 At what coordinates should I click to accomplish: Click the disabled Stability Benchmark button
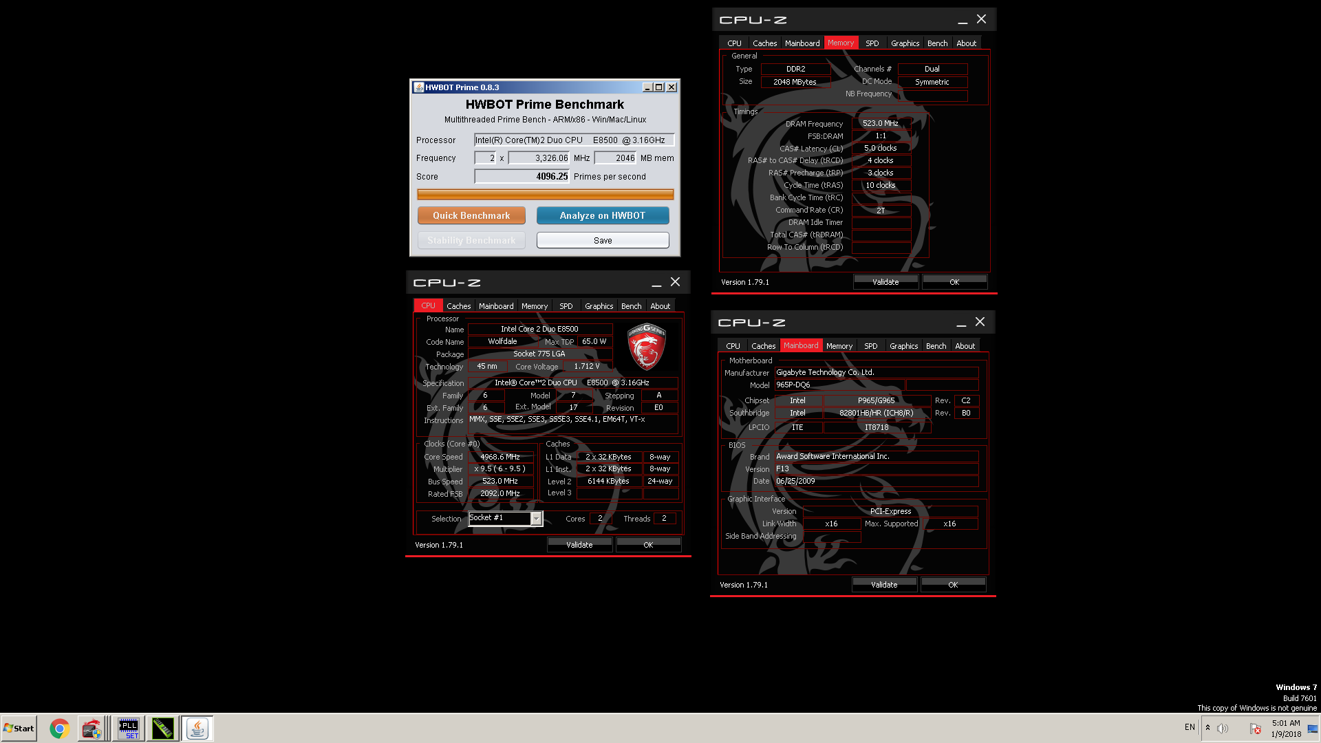tap(471, 240)
